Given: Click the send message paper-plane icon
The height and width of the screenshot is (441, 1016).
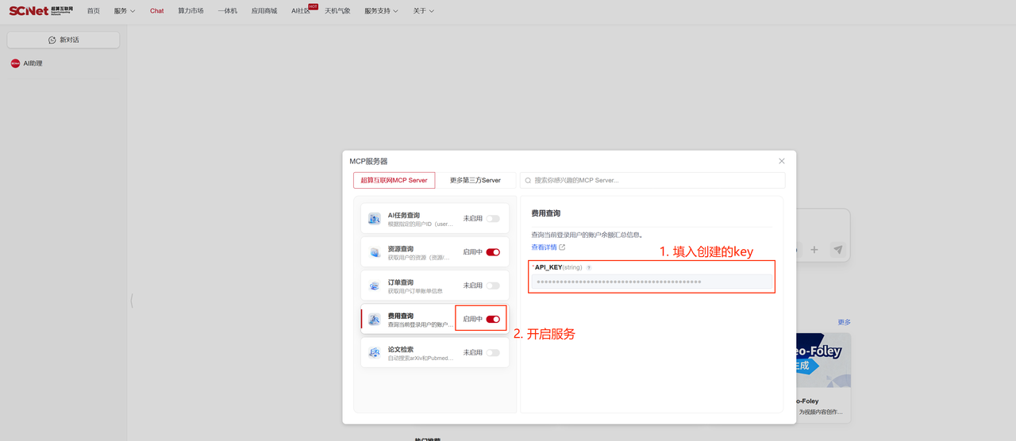Looking at the screenshot, I should tap(837, 250).
